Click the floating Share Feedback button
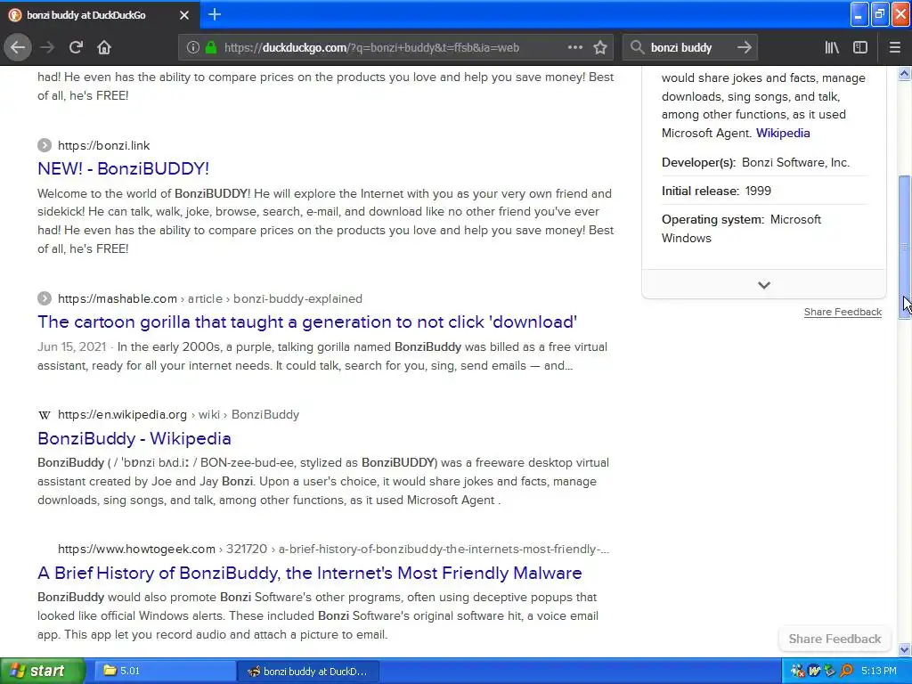 pos(835,639)
